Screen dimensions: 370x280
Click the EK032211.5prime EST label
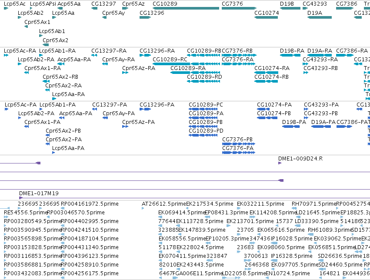pyautogui.click(x=260, y=204)
